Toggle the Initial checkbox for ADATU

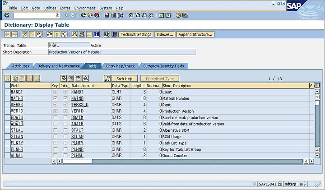(x=65, y=124)
